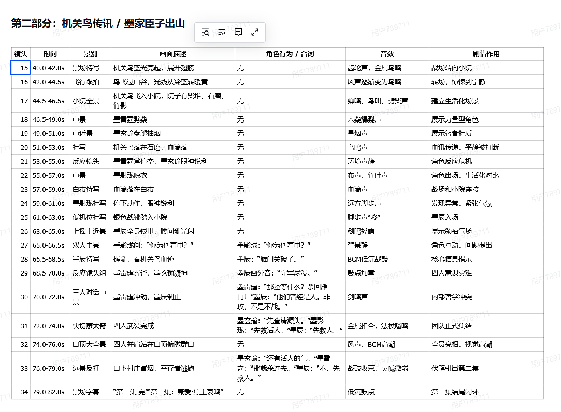The image size is (561, 412).
Task: Select the cell 墨辰入场
Action: pos(486,217)
